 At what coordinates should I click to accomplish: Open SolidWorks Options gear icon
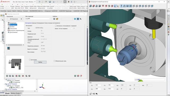(x=74, y=2)
